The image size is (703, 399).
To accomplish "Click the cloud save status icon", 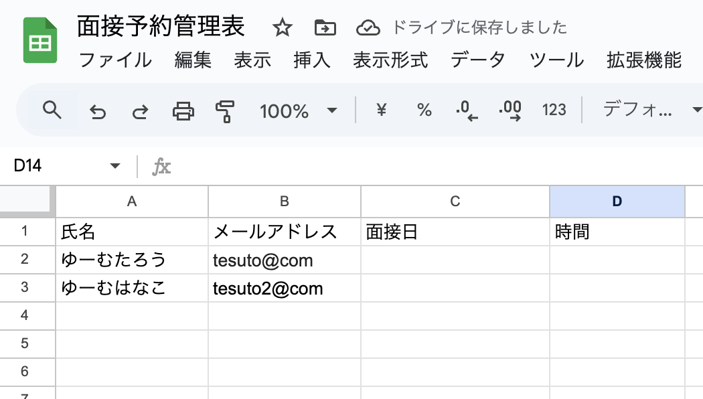I will 368,28.
